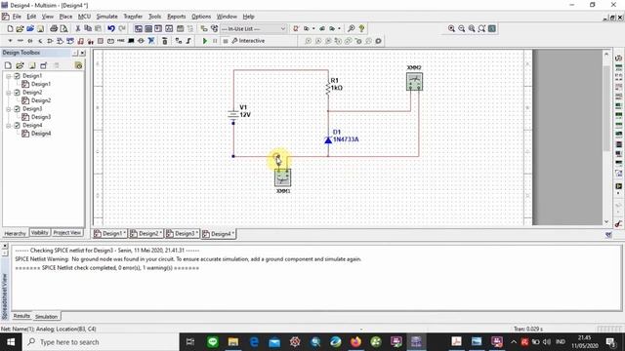Click New icon in Design Toolbox

click(8, 65)
